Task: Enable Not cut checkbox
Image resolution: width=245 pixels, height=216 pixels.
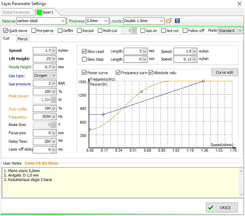Action: (x=163, y=31)
